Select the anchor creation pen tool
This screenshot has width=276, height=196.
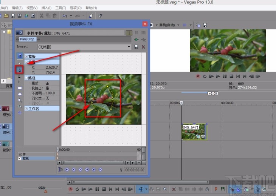click(x=20, y=69)
